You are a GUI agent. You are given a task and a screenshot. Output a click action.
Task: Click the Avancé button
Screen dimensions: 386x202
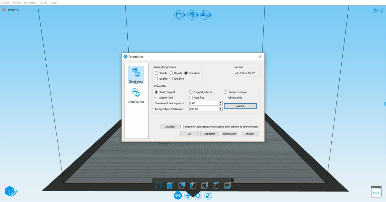pos(240,106)
